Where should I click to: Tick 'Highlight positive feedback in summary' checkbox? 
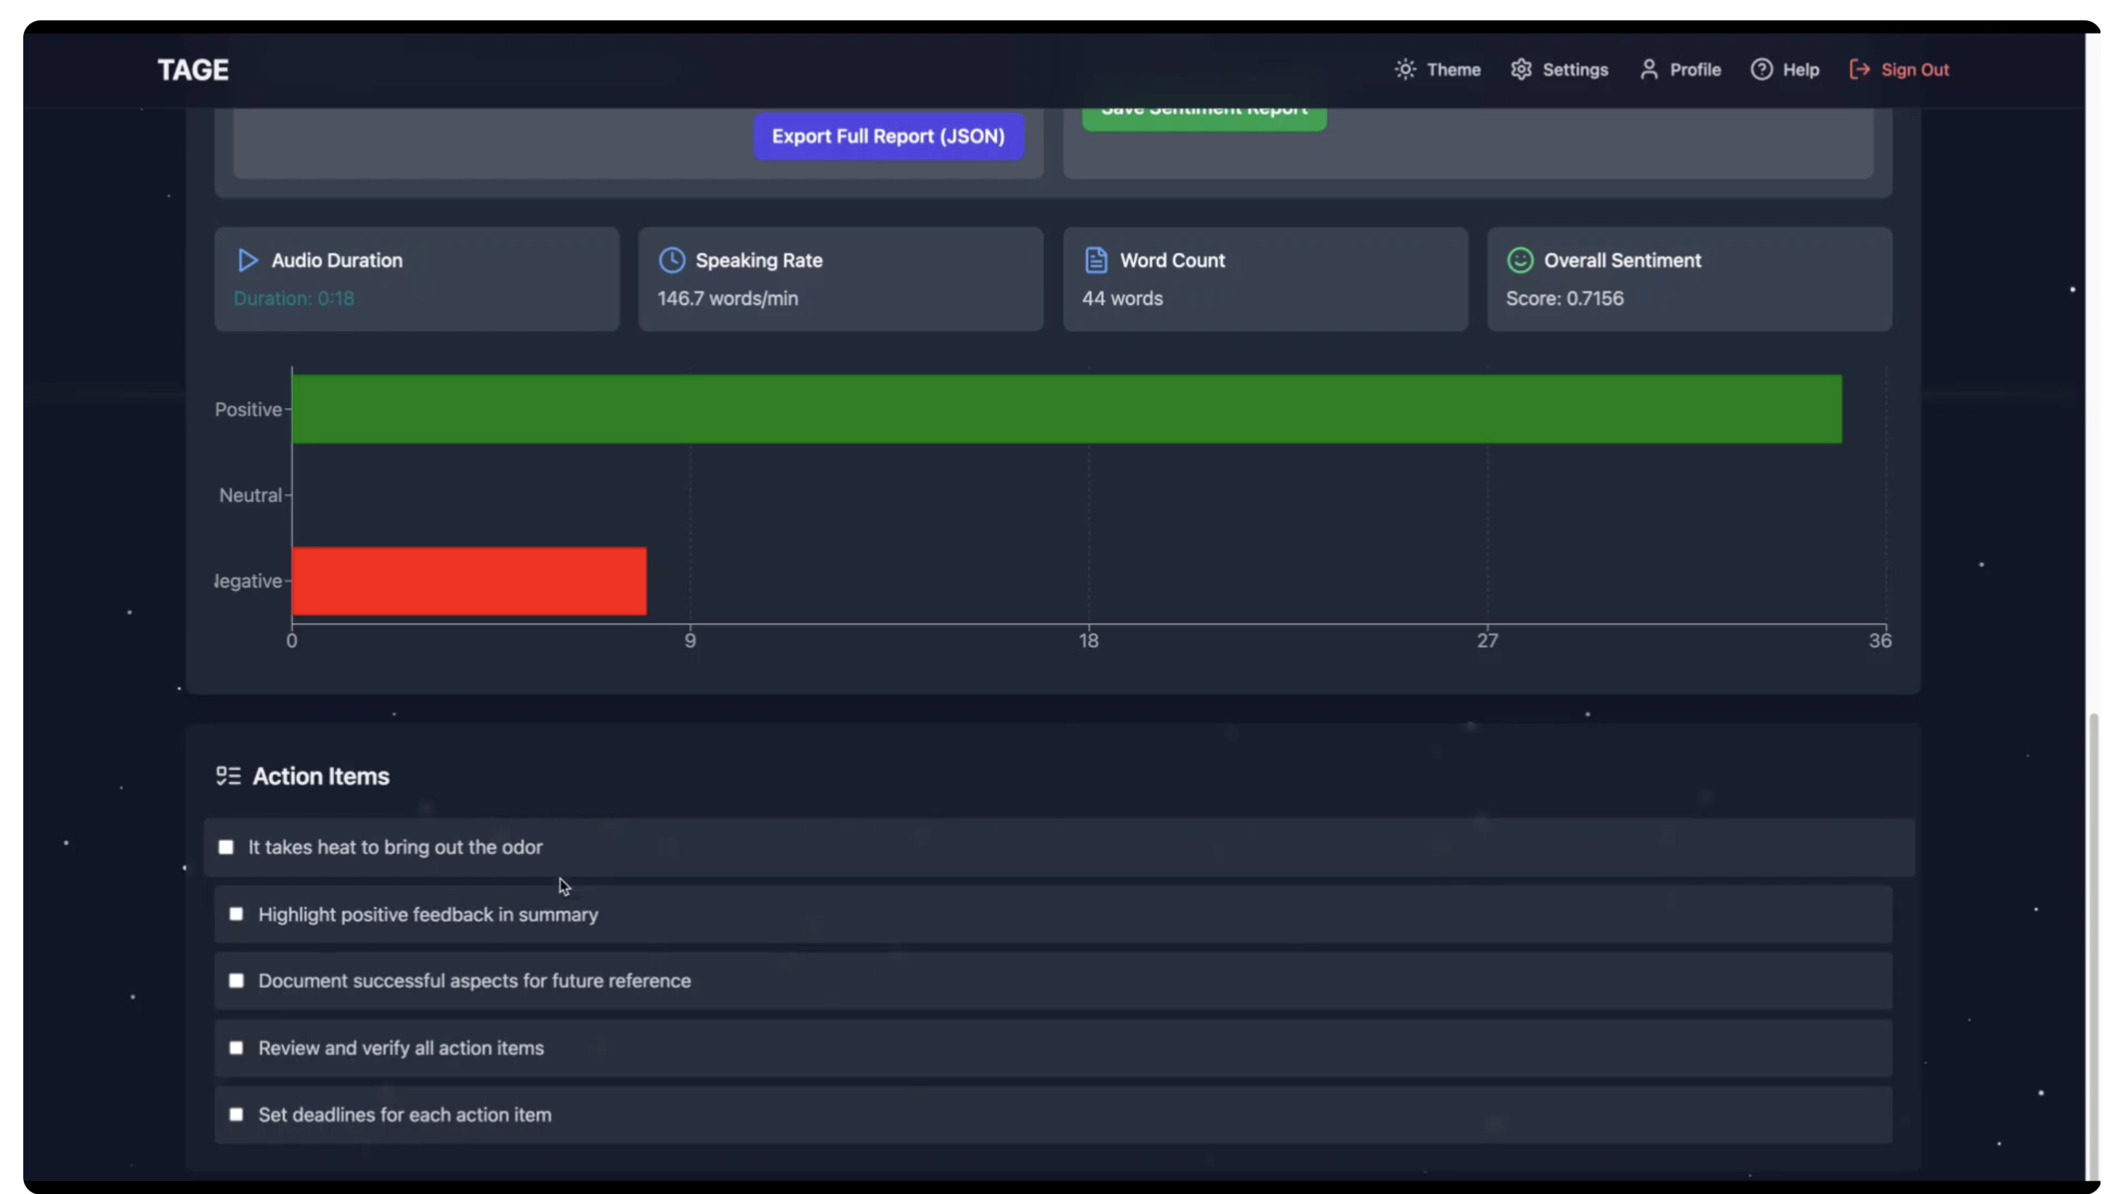coord(237,914)
